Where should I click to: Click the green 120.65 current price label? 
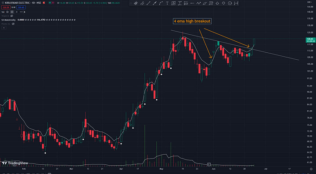[x=311, y=40]
